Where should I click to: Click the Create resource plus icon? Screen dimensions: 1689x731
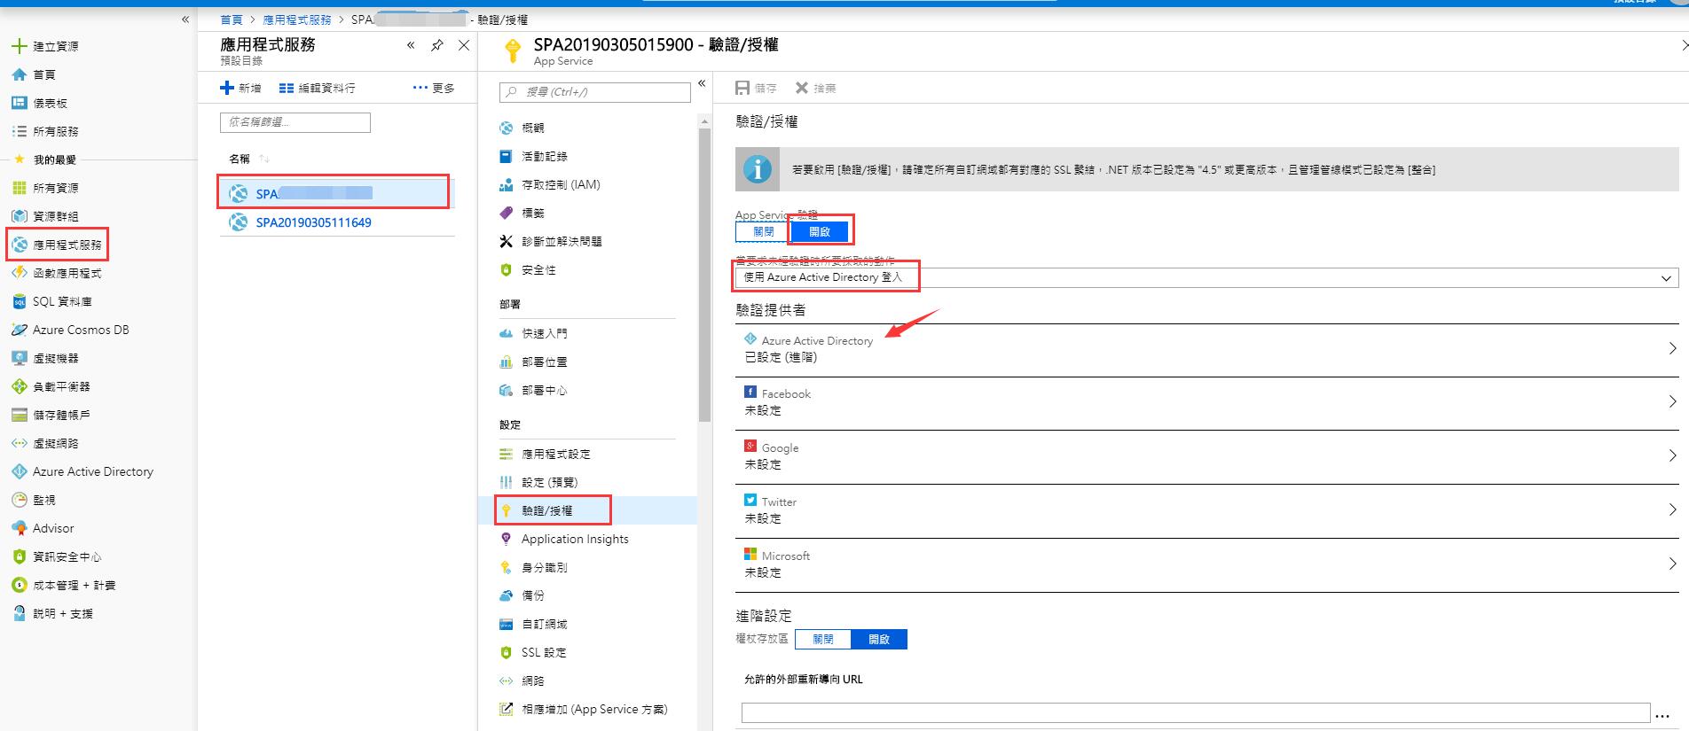(x=20, y=46)
